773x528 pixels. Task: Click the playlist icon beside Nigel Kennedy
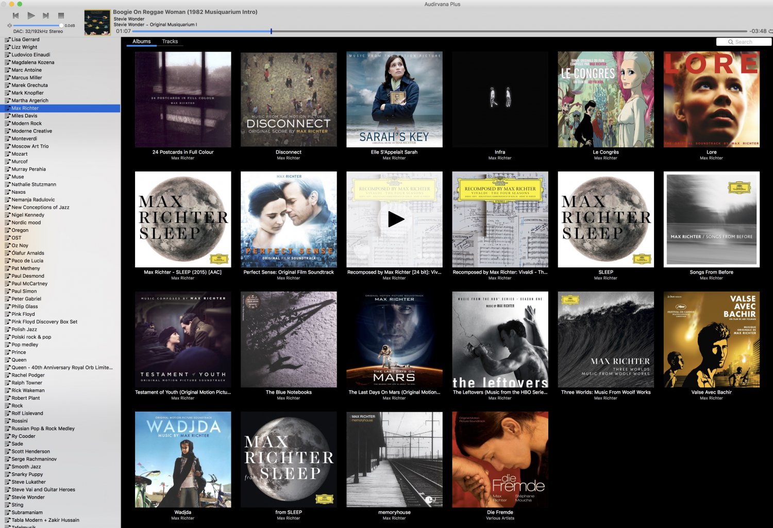(7, 215)
